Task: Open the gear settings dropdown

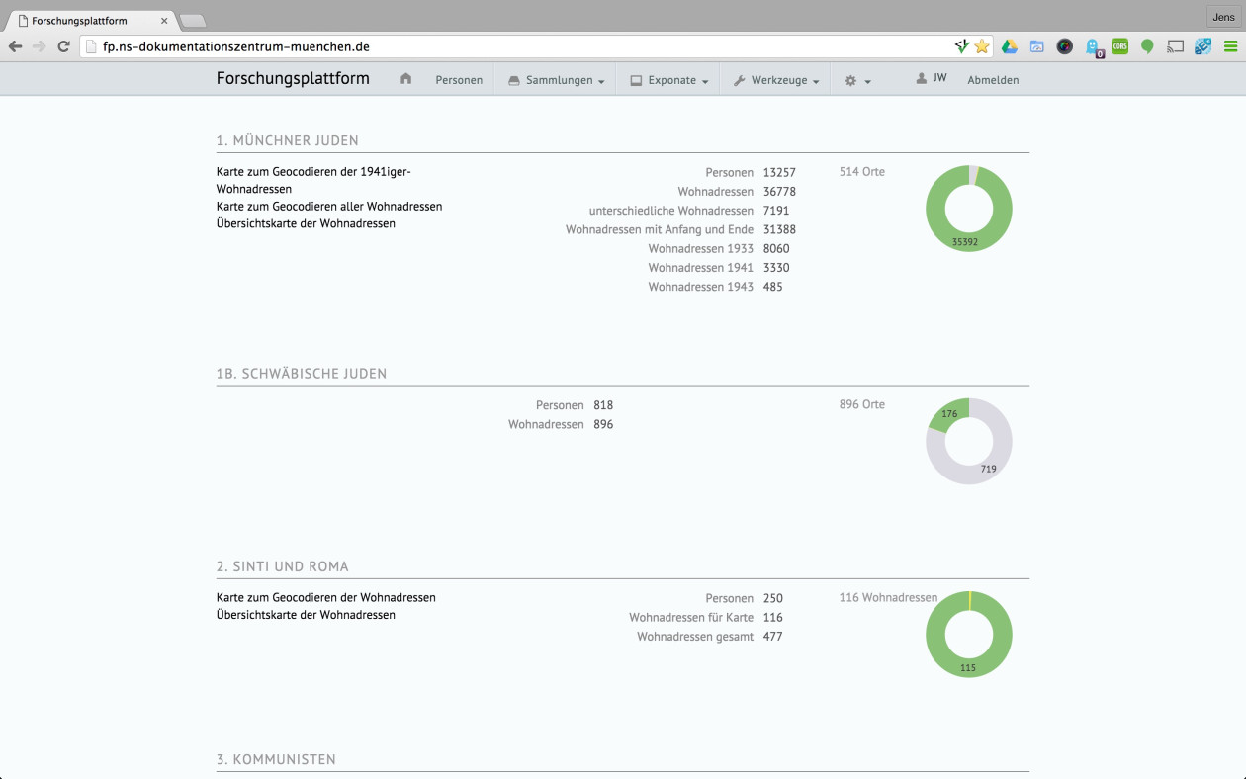Action: coord(857,80)
